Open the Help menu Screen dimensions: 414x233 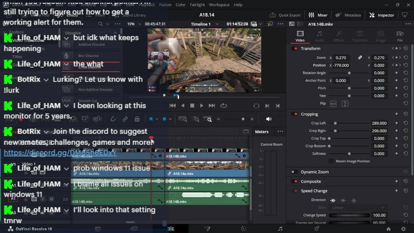(x=238, y=5)
